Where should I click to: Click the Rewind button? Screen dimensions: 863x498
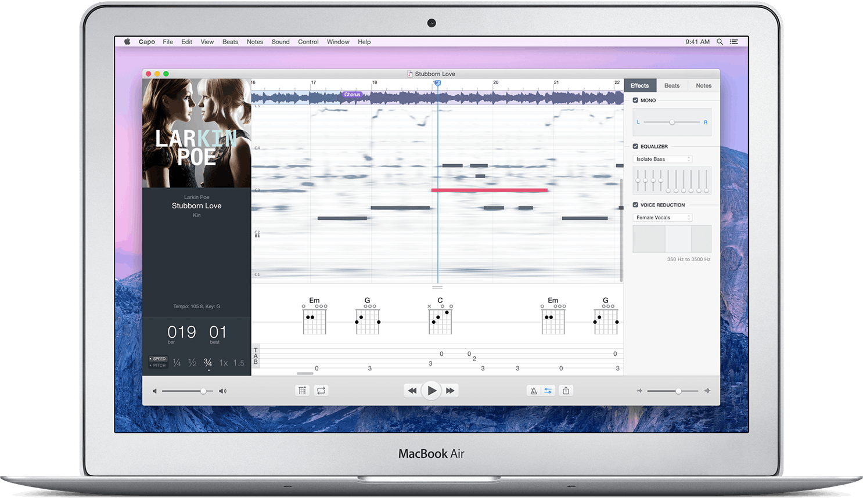[412, 391]
